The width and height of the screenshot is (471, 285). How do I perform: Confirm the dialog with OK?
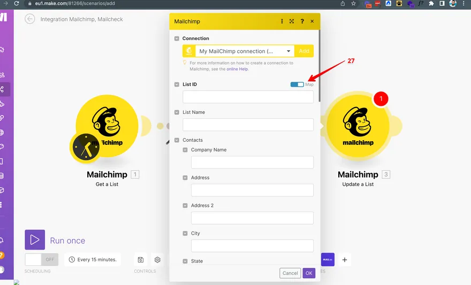pyautogui.click(x=309, y=273)
